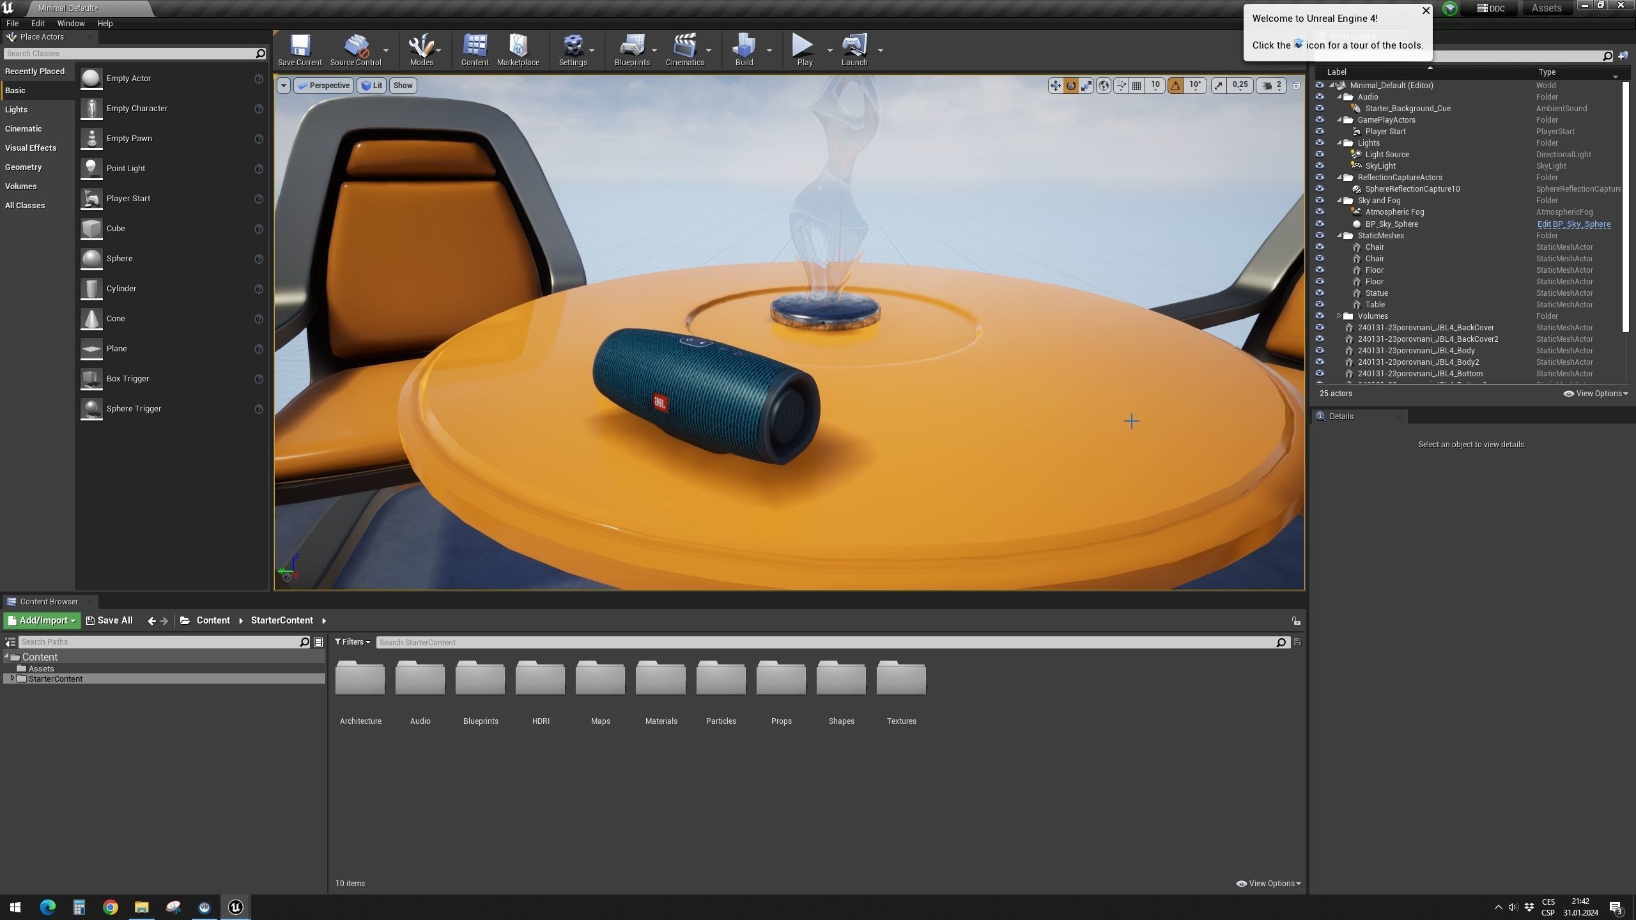Toggle visibility of SkyLight actor

point(1320,166)
